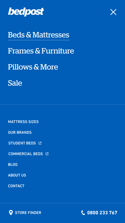This screenshot has width=125, height=223.
Task: Click the phone handset icon
Action: (83, 213)
